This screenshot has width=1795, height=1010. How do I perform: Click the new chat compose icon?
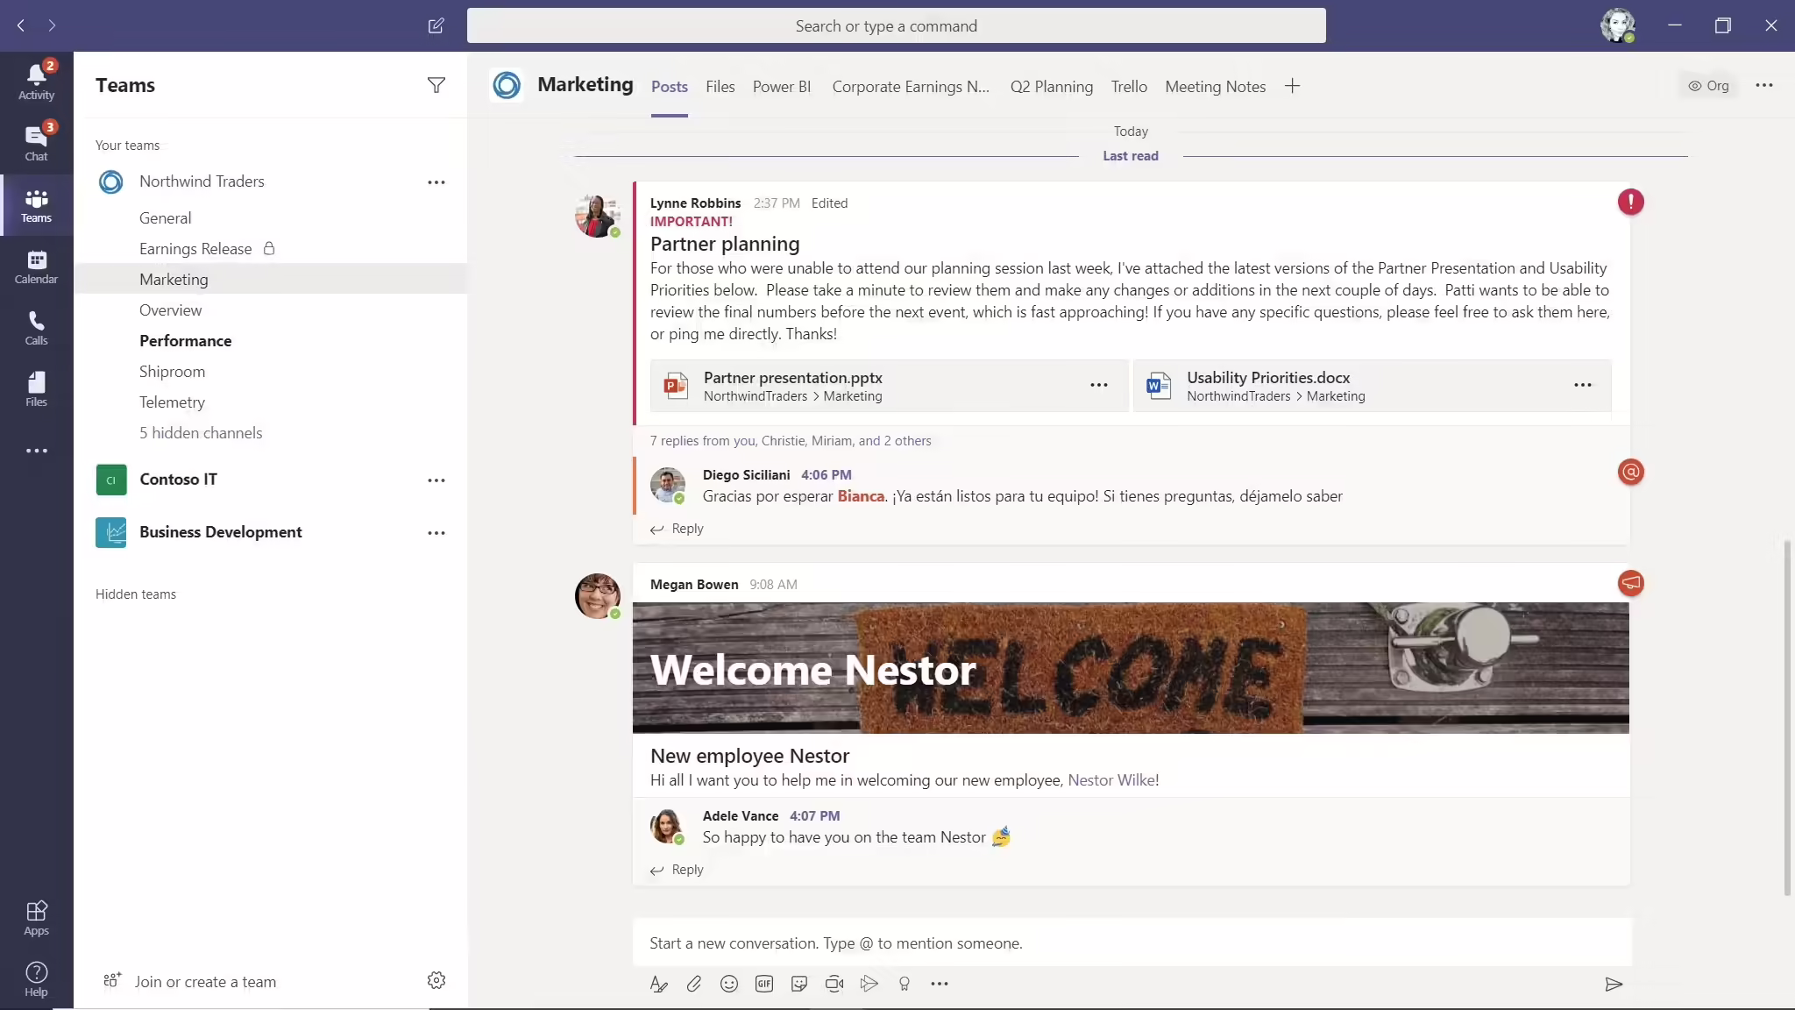point(436,25)
